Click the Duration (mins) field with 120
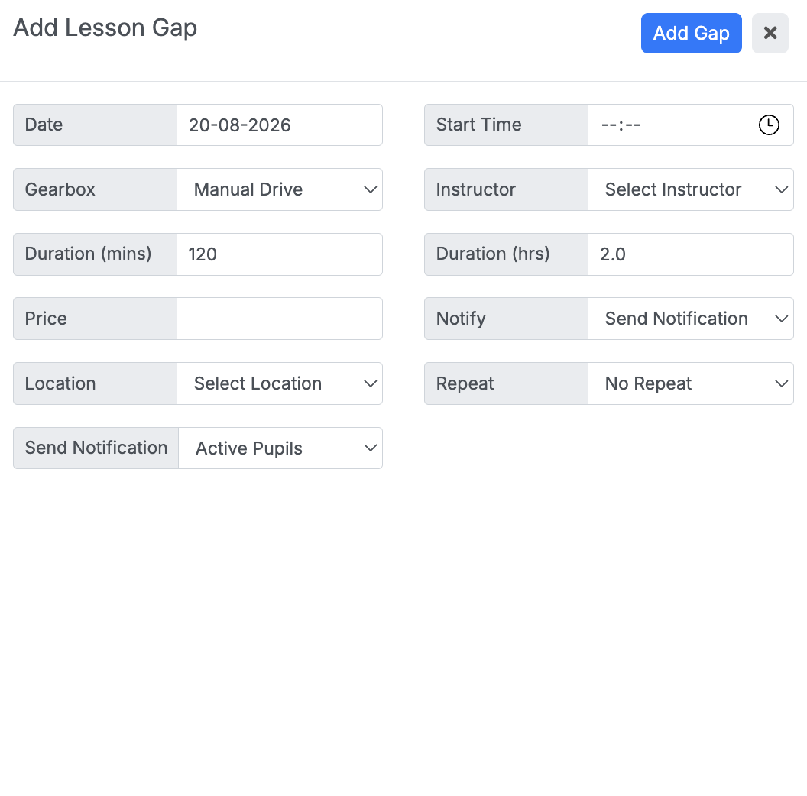 tap(280, 254)
